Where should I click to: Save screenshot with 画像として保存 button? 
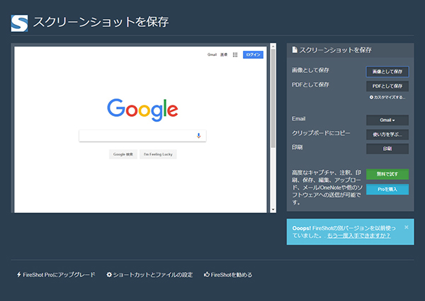coord(387,72)
